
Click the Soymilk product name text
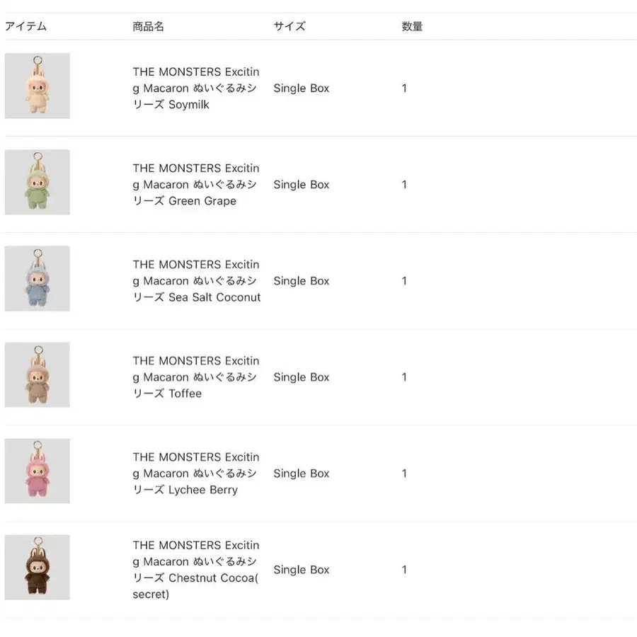coord(196,88)
